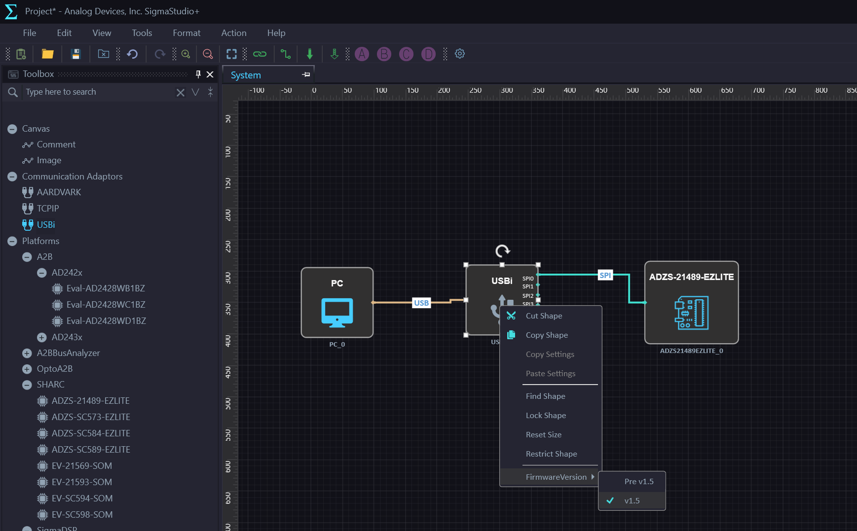Click the redo arrow in toolbar
Screen dimensions: 857x531
tap(160, 54)
